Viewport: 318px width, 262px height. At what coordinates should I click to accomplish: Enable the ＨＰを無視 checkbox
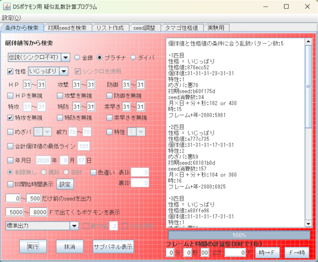[x=10, y=96]
